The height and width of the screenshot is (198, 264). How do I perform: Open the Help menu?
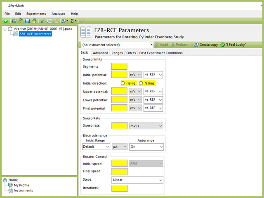(x=74, y=14)
